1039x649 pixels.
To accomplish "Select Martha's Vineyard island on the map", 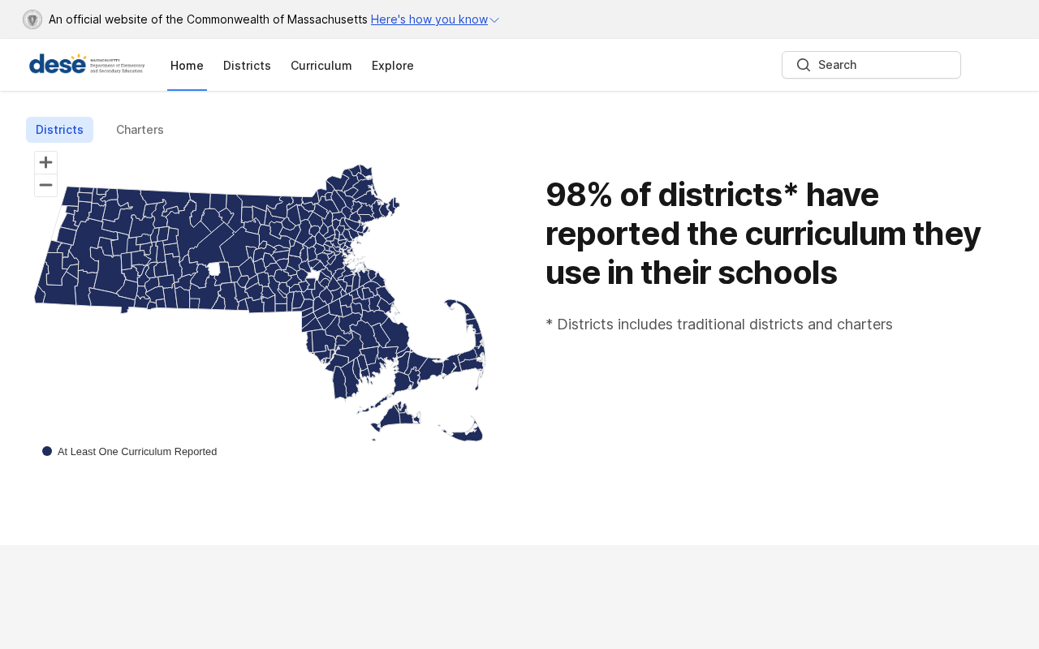I will [399, 416].
